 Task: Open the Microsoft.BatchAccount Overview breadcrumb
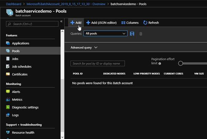66,4
